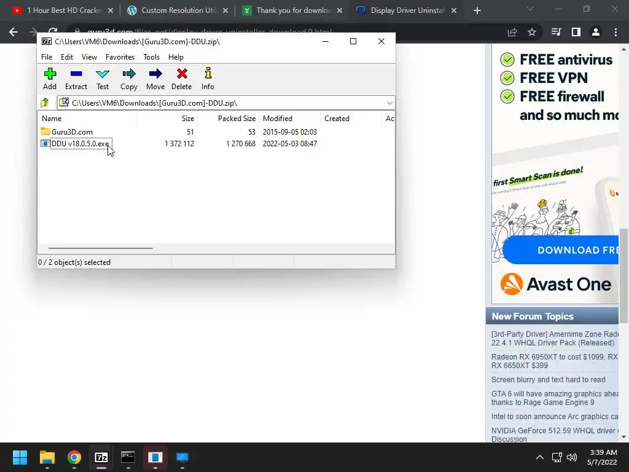Open Chrome media control icon
629x472 pixels.
point(557,32)
